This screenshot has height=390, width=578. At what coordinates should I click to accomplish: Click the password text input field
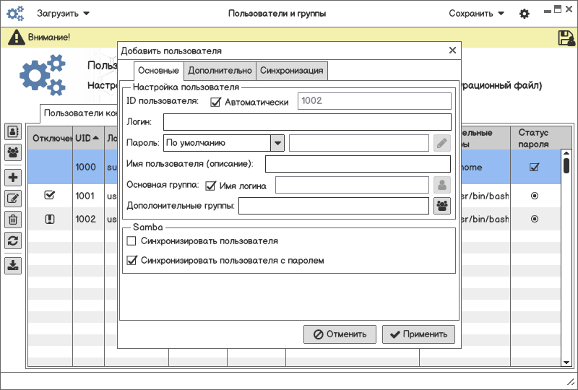pyautogui.click(x=359, y=143)
